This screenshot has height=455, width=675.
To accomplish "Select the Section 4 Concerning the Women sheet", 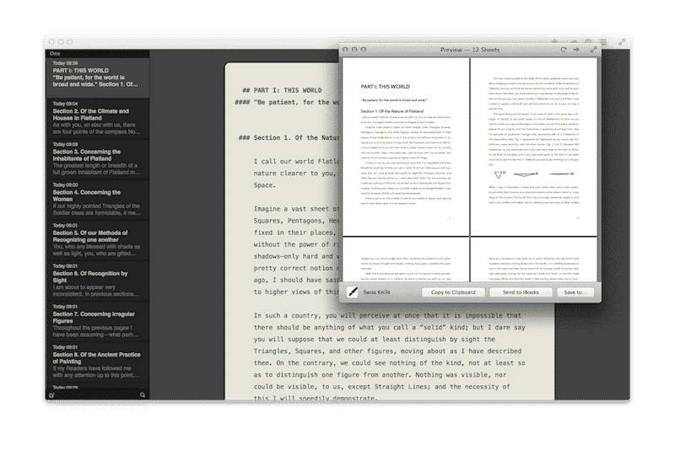I will pyautogui.click(x=98, y=200).
